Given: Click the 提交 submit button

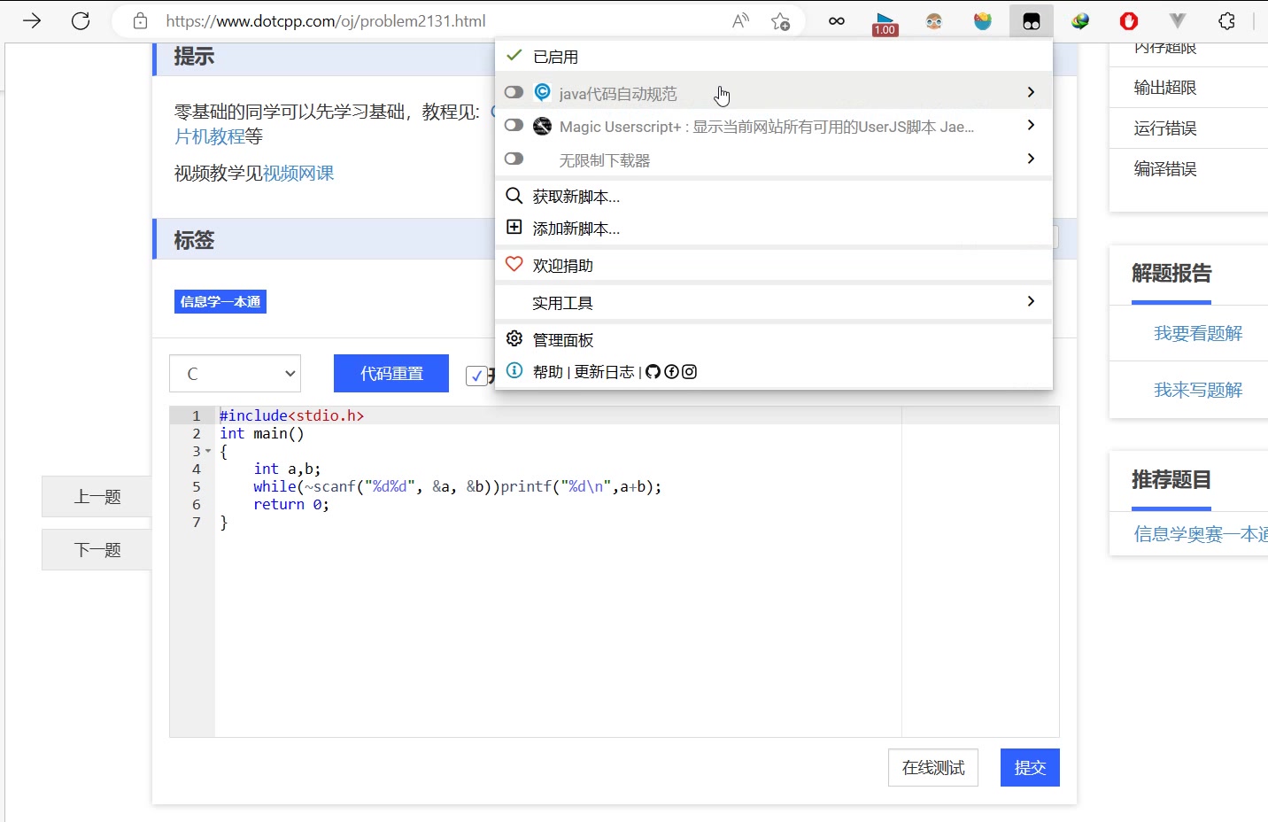Looking at the screenshot, I should point(1030,768).
